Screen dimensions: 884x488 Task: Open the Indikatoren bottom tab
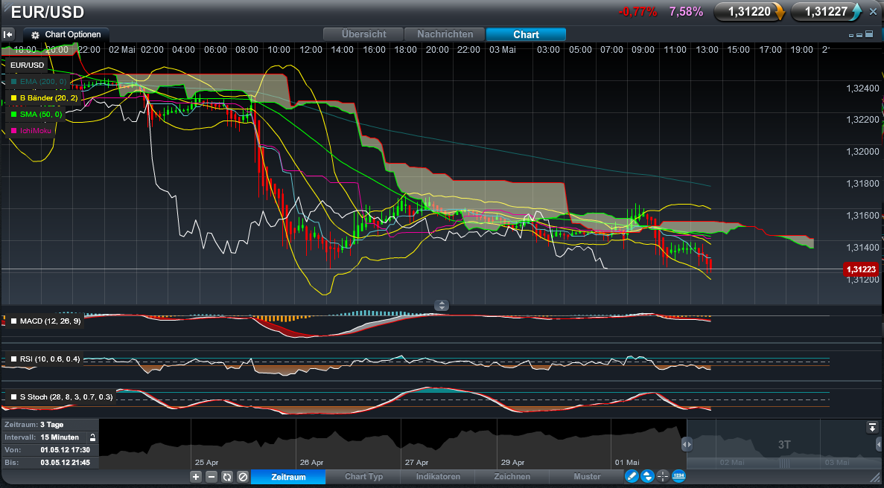click(x=438, y=477)
